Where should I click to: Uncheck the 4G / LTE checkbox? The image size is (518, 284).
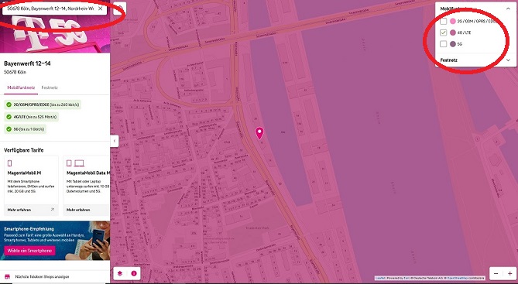444,33
